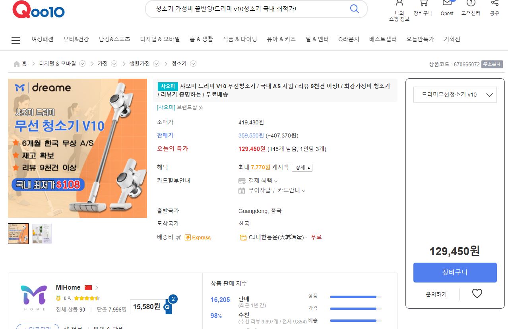Open 홈 & 생활 menu
The image size is (508, 329).
pos(201,39)
